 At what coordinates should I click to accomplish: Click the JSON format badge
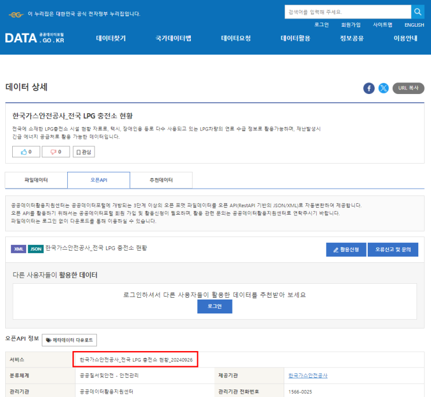(x=36, y=249)
